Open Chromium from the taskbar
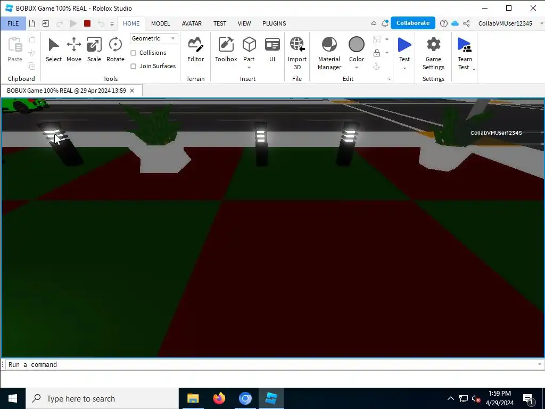The image size is (545, 409). [245, 398]
